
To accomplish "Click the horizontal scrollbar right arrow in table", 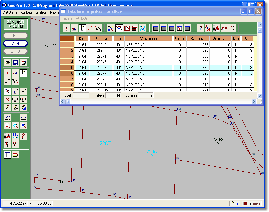I will pyautogui.click(x=254, y=101).
